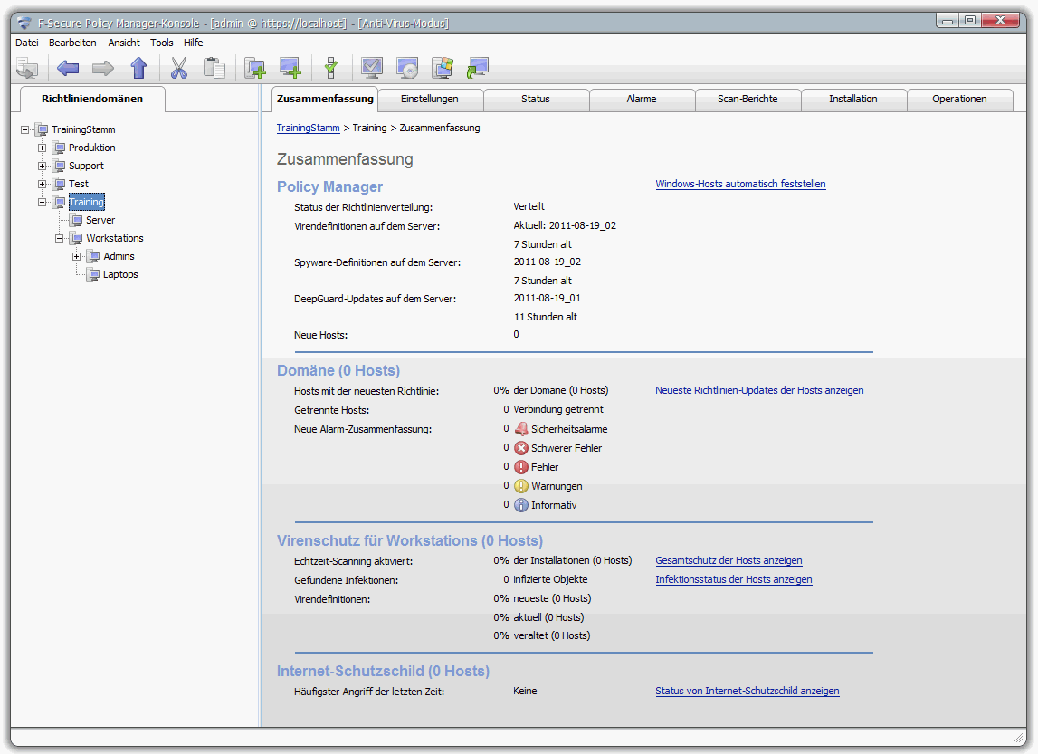Viewport: 1038px width, 754px height.
Task: Collapse the Training tree node
Action: 43,202
